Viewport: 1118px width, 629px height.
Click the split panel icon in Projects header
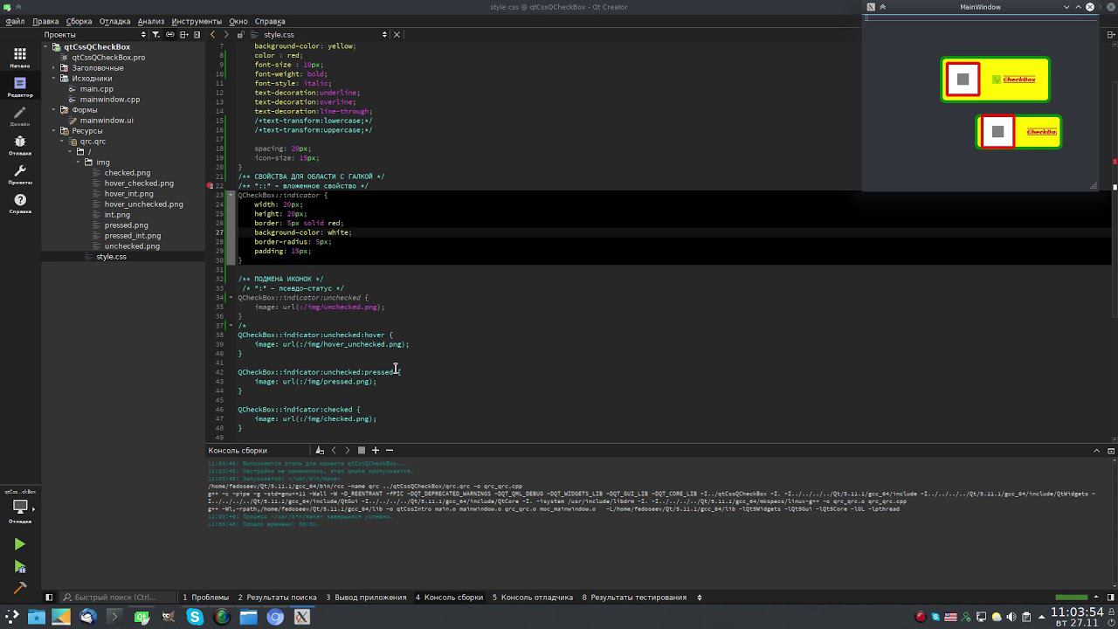[183, 35]
